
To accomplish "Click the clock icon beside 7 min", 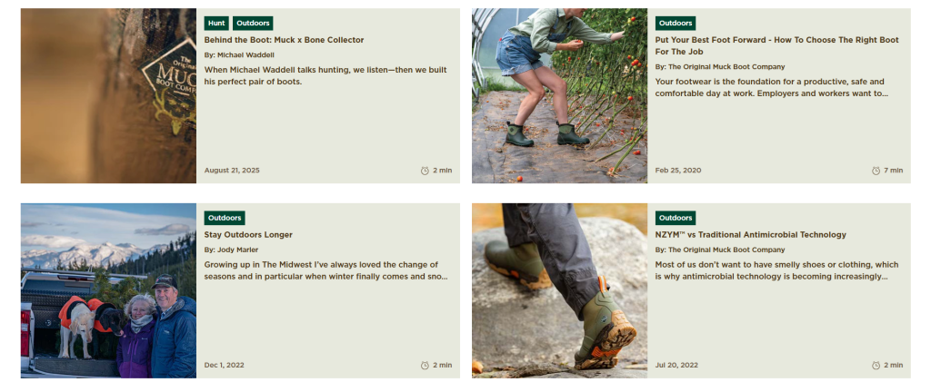I will tap(876, 171).
